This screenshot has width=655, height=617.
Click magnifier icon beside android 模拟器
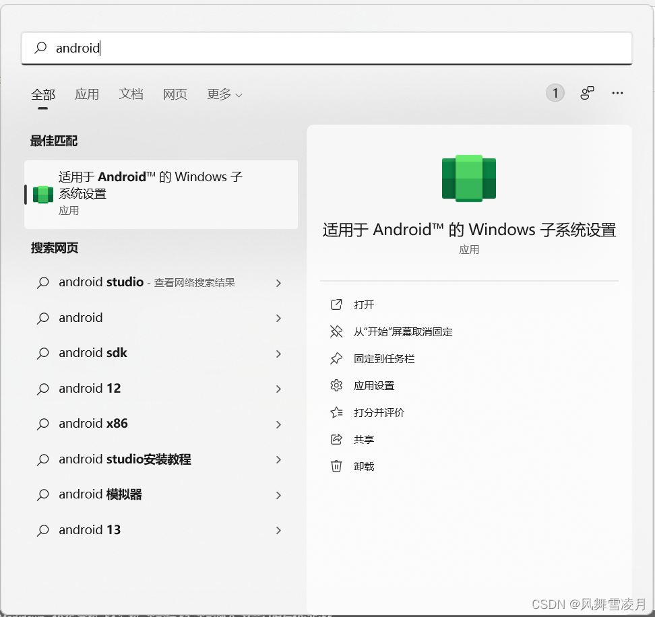42,494
